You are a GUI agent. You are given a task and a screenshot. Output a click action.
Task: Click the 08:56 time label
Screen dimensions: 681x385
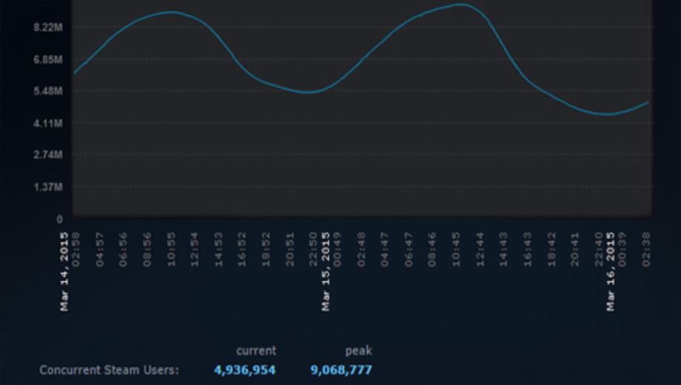pyautogui.click(x=147, y=250)
